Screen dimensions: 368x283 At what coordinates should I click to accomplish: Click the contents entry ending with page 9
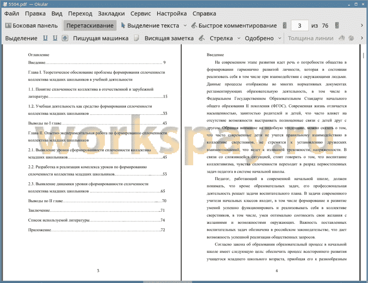[97, 63]
